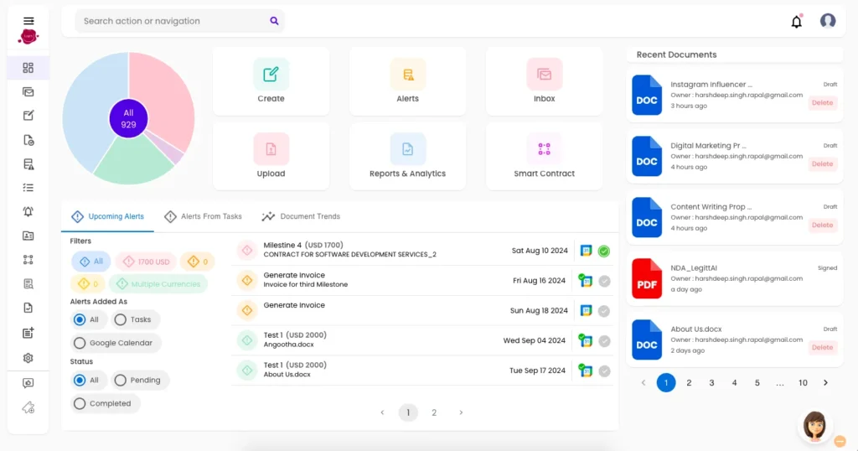
Task: Go to page 3 of recent documents
Action: point(711,382)
